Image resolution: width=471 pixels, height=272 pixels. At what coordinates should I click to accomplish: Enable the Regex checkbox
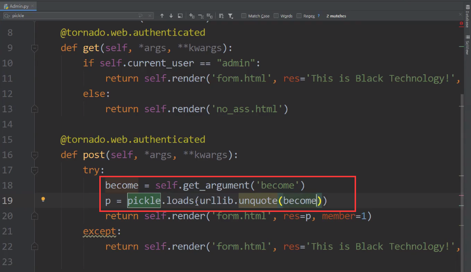(x=299, y=16)
